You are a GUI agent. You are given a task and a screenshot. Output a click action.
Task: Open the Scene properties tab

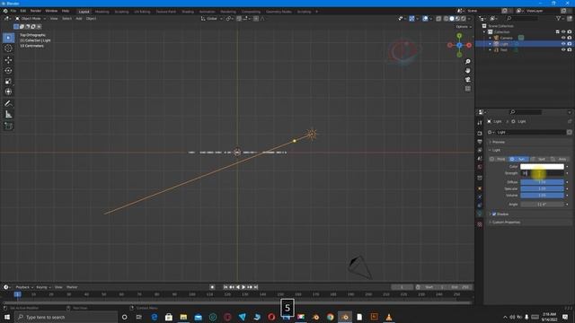[x=480, y=159]
